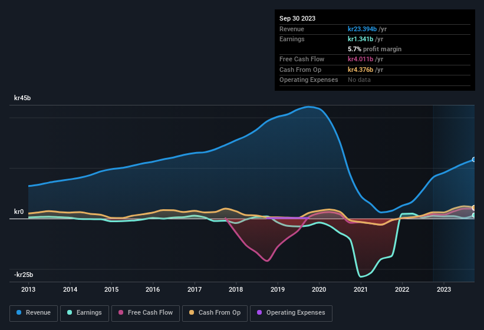Click the kr0 y-axis label
This screenshot has height=330, width=484.
point(19,212)
